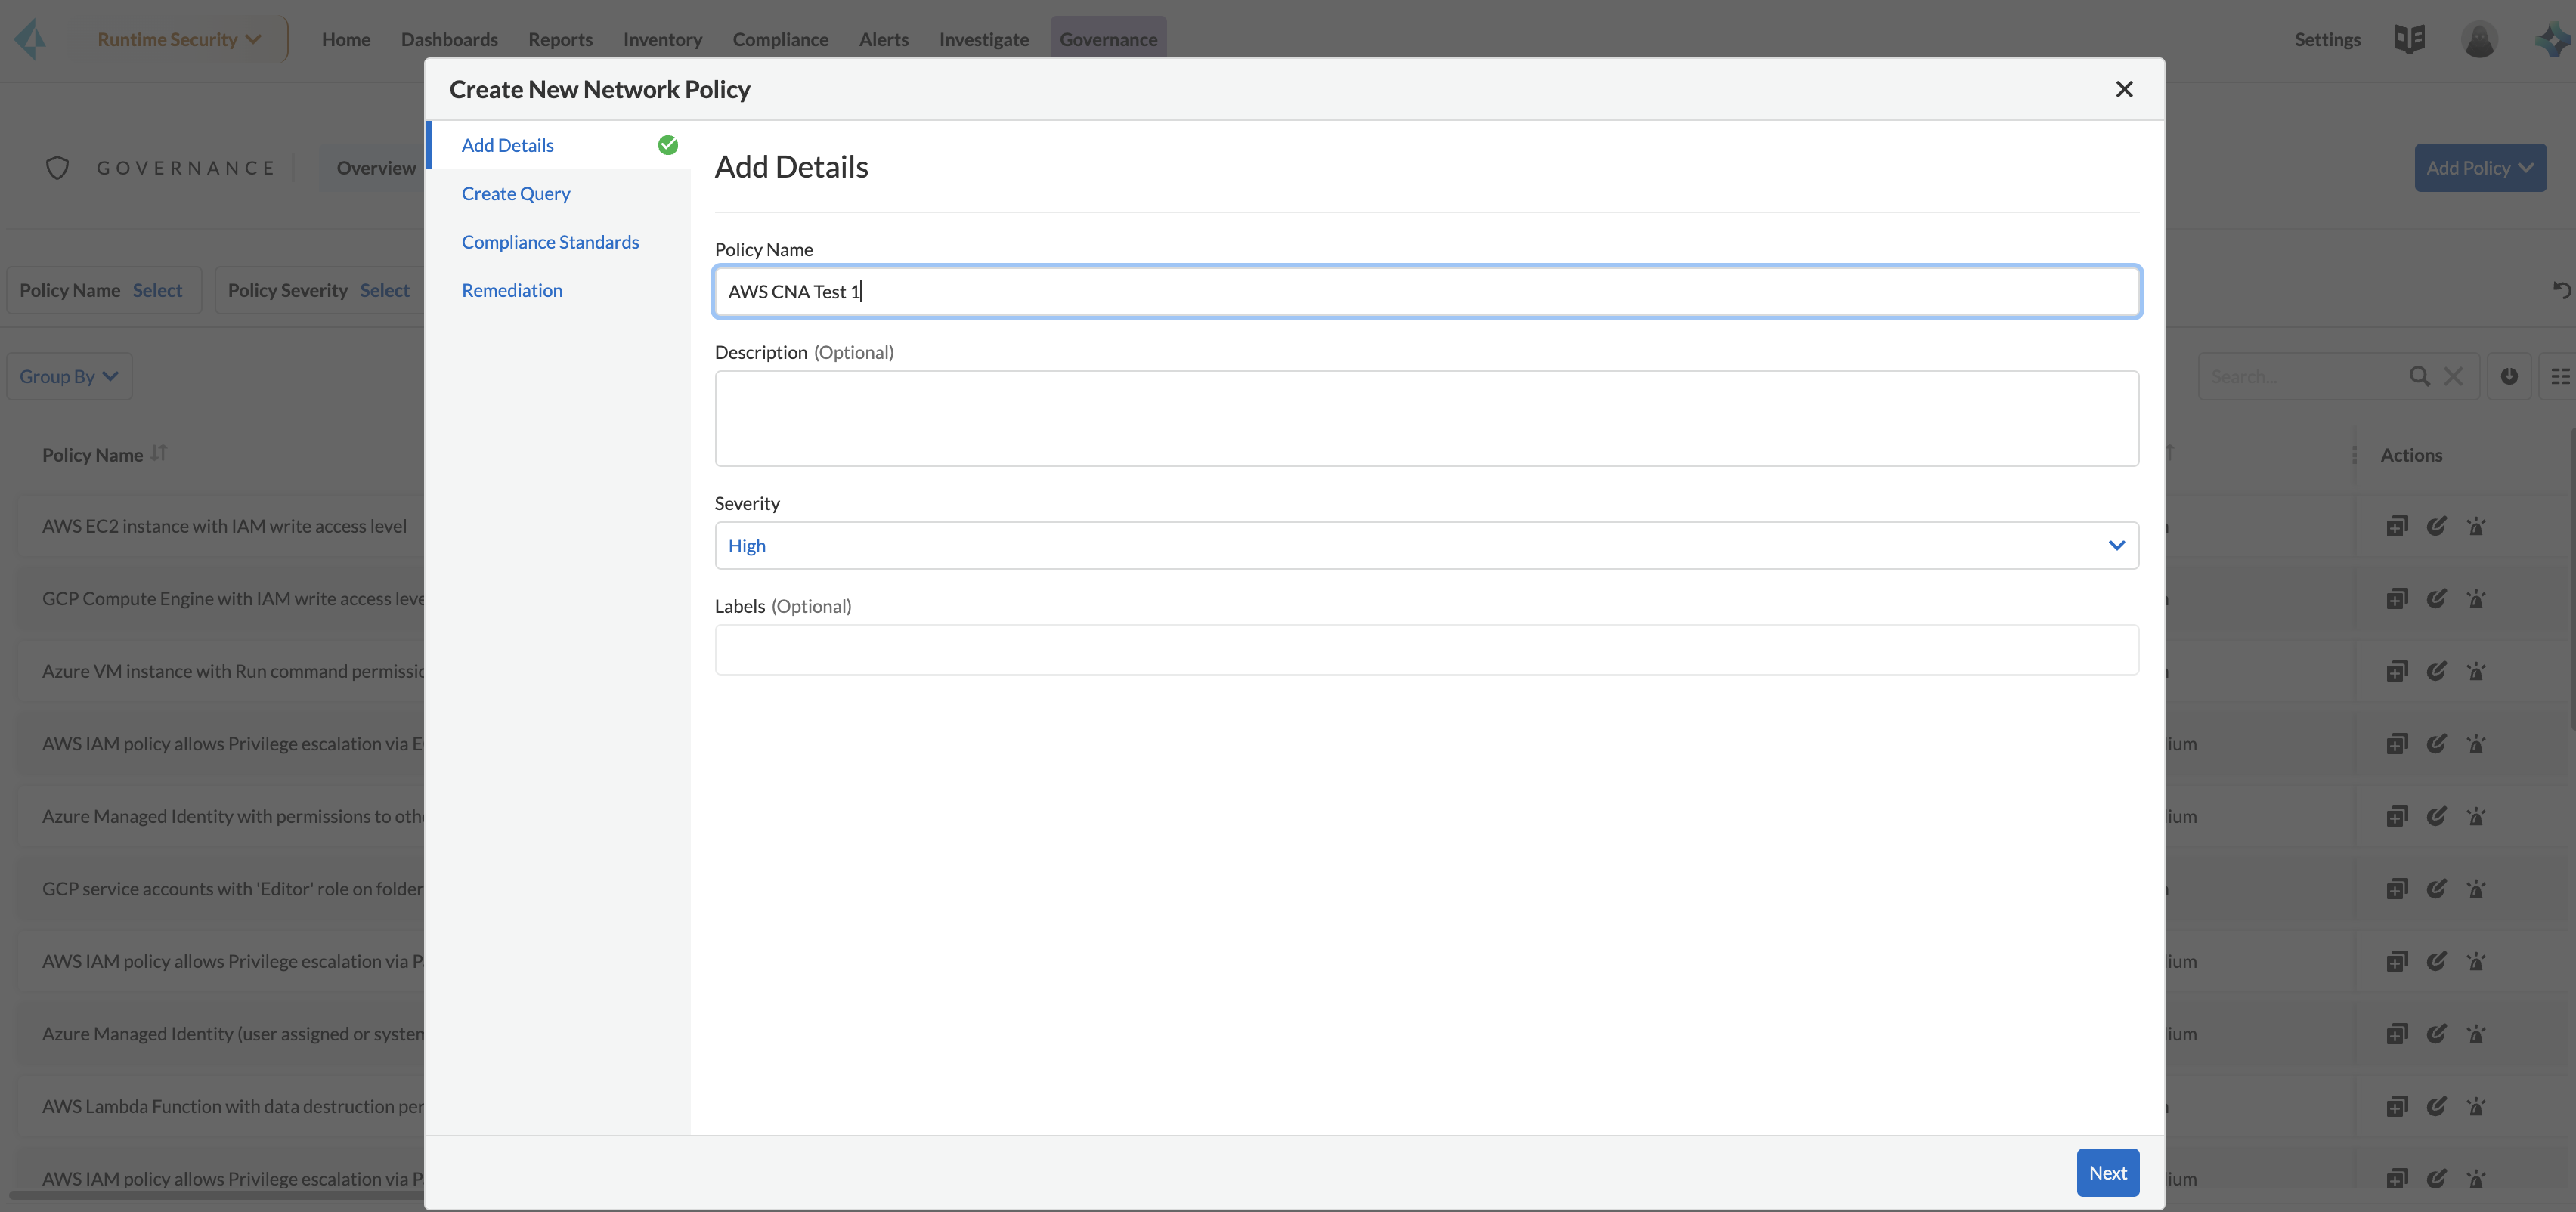Image resolution: width=2576 pixels, height=1212 pixels.
Task: Click the green check icon beside Add Details
Action: tap(667, 145)
